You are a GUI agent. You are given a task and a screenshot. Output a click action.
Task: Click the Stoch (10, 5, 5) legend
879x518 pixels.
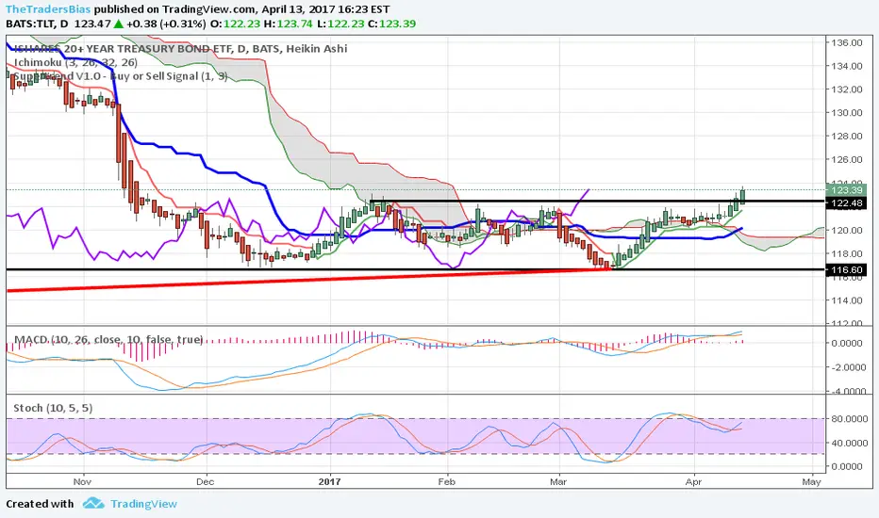[x=53, y=408]
